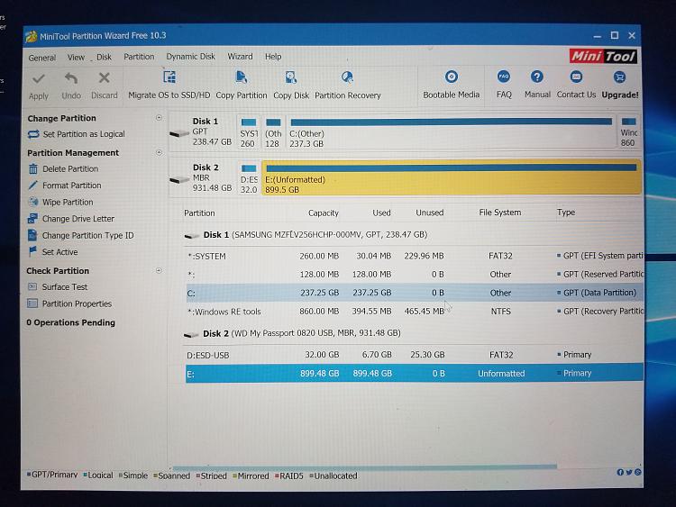
Task: Open the Disk menu
Action: point(104,57)
